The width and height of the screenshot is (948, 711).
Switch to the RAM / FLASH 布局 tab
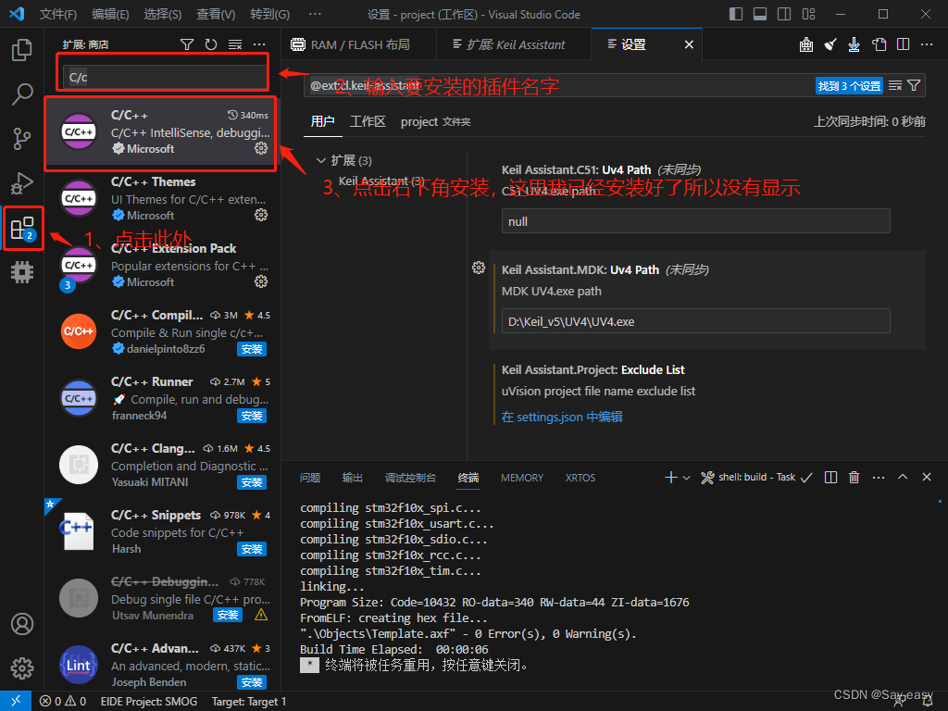(358, 44)
